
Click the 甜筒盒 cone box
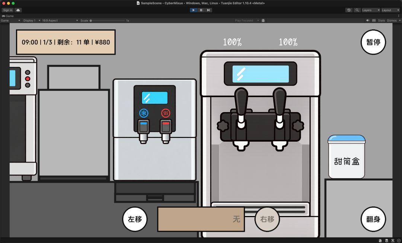tap(347, 157)
